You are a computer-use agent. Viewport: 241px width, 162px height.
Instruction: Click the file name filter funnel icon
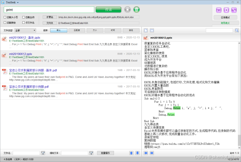click(43, 153)
